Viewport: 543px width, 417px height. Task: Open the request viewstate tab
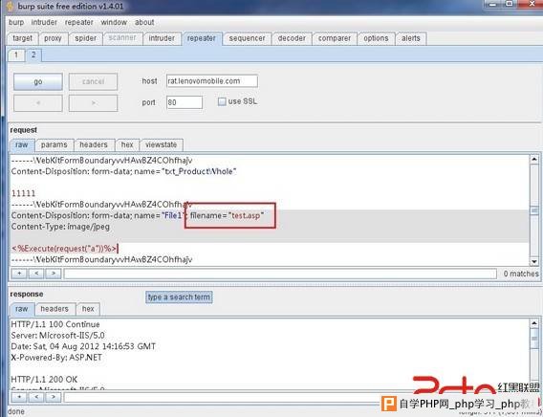pos(161,144)
